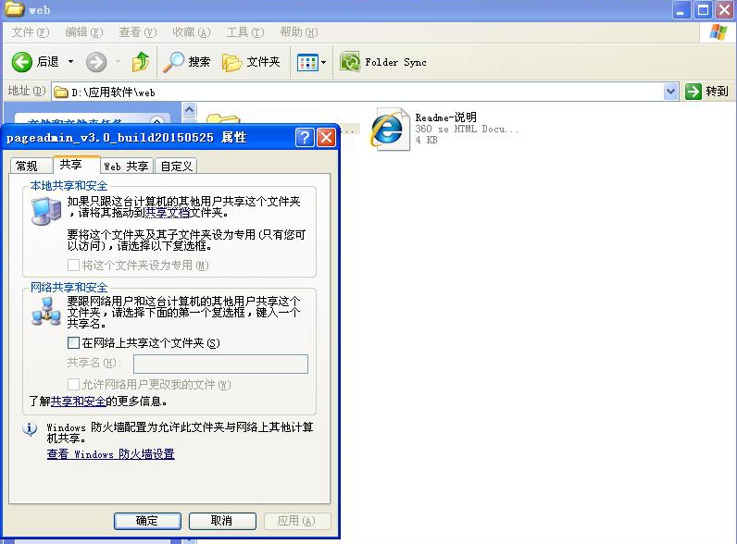The width and height of the screenshot is (737, 544).
Task: Open the 自定义 tab
Action: coord(176,167)
